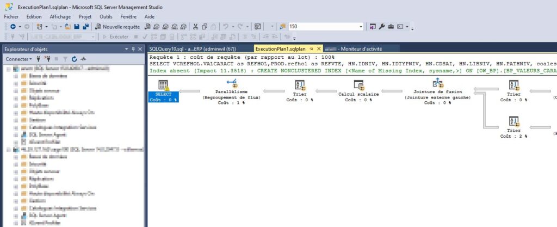Open the Affichage menu

pyautogui.click(x=60, y=17)
